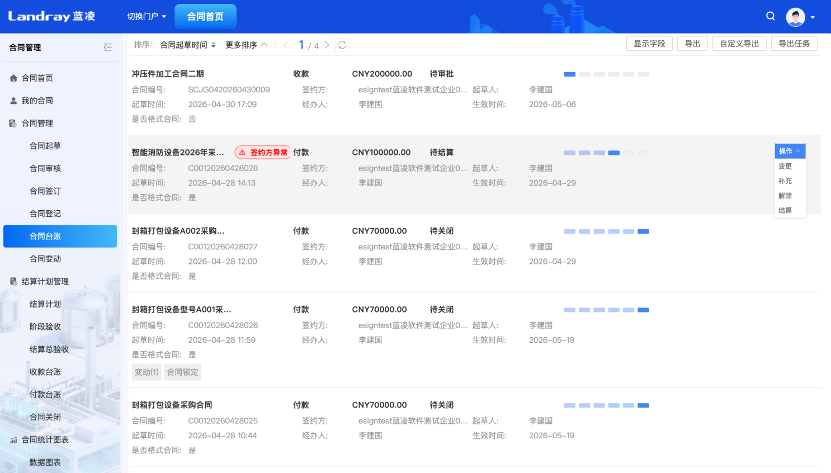Screen dimensions: 831x473
Task: Expand the account dropdown arrow
Action: (x=813, y=17)
